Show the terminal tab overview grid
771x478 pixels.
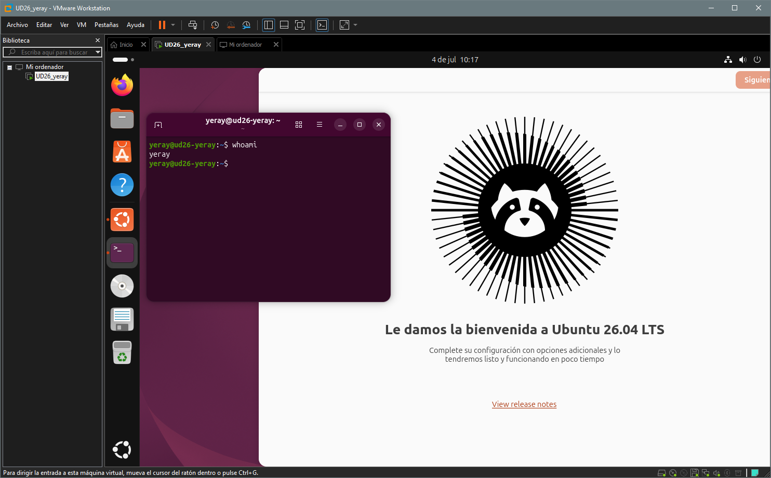coord(299,125)
